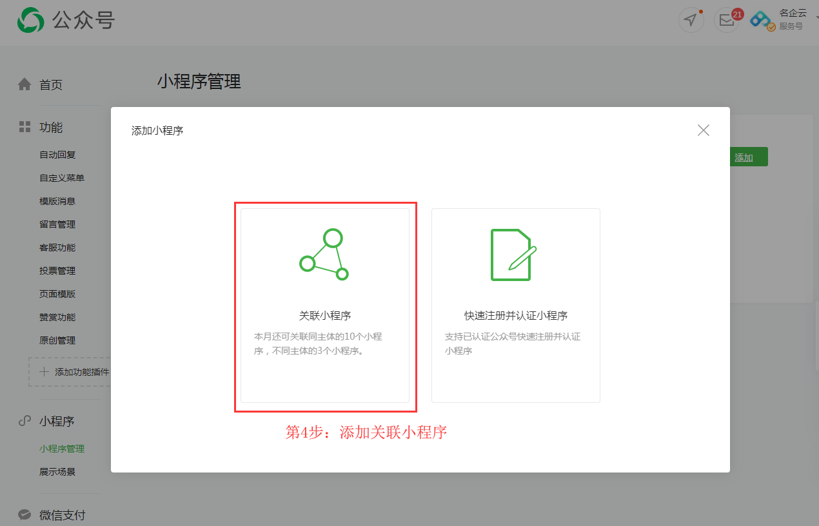The image size is (819, 526).
Task: Select 展示场景 under 小程序
Action: [x=57, y=472]
